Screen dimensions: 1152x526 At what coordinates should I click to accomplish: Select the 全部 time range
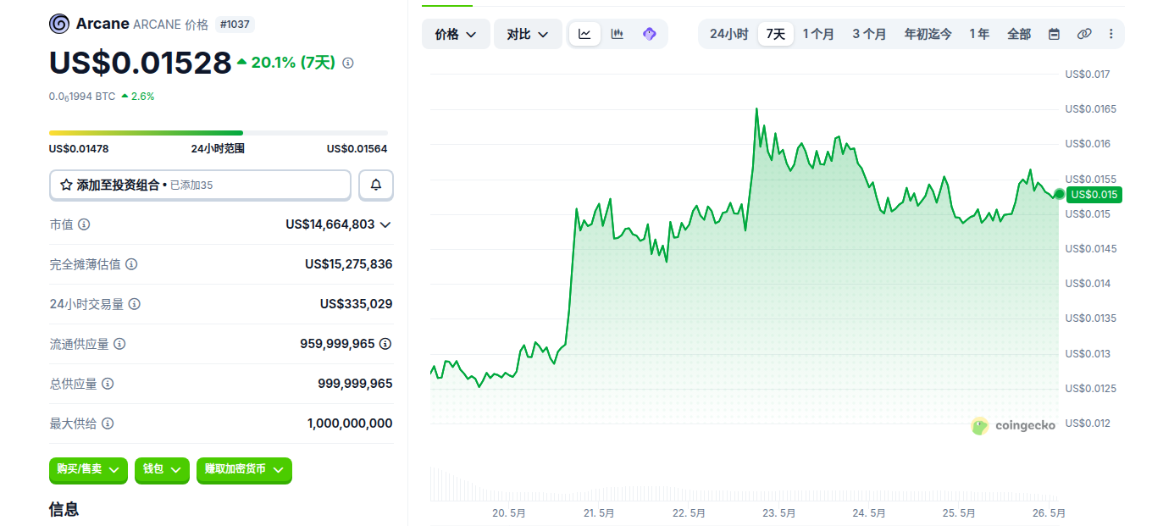click(x=1019, y=34)
